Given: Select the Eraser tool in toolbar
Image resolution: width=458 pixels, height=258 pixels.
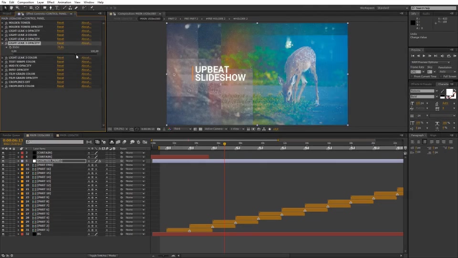Looking at the screenshot, I should tap(76, 8).
